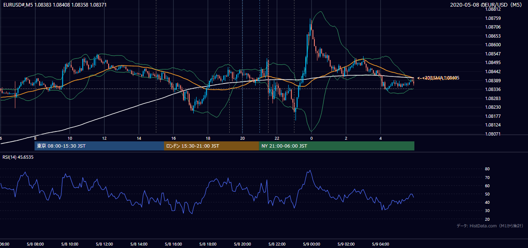Click price axis value 1.08389

pos(492,81)
